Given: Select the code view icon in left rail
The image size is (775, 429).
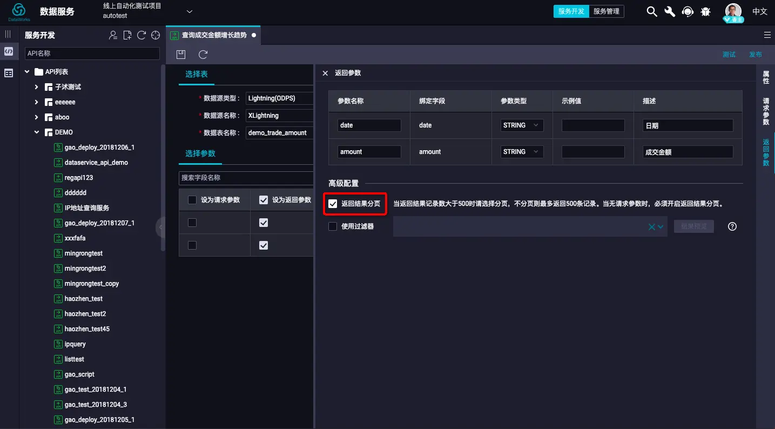Looking at the screenshot, I should (x=9, y=51).
